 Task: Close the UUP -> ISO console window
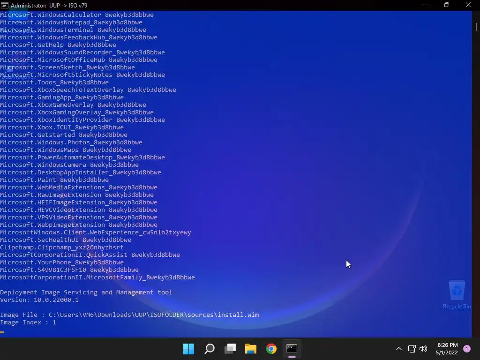[468, 5]
